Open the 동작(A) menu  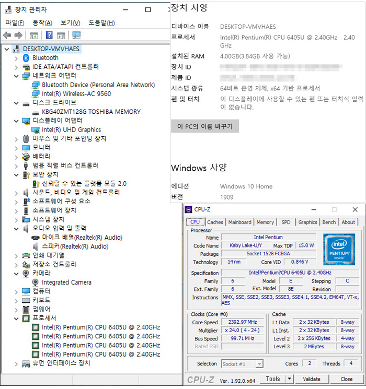(x=42, y=23)
